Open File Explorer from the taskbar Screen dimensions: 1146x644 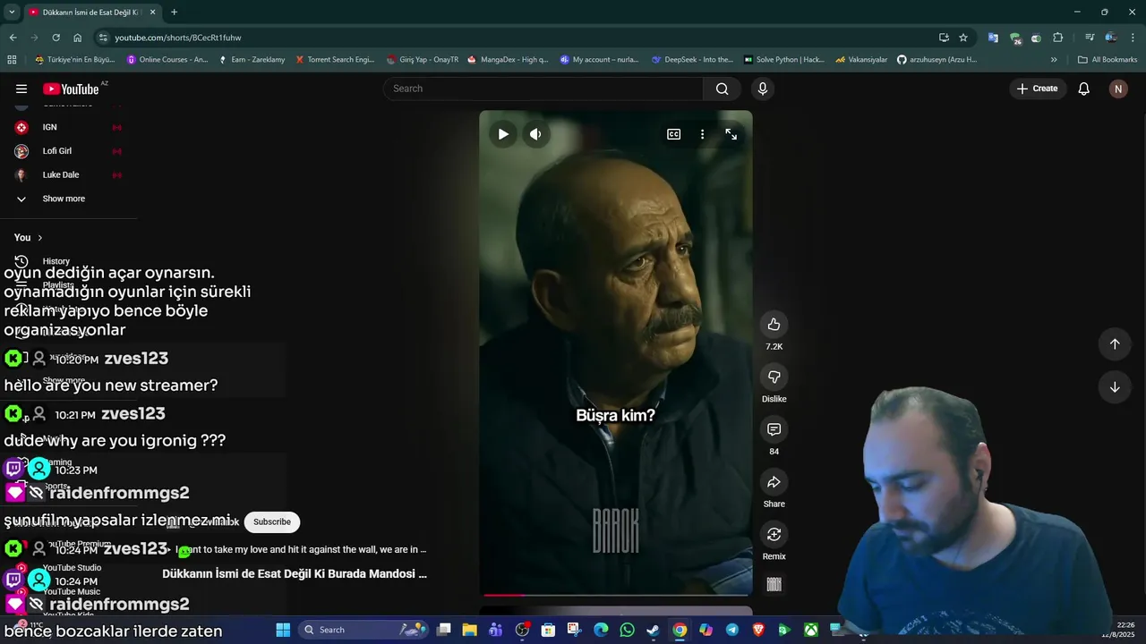point(469,630)
